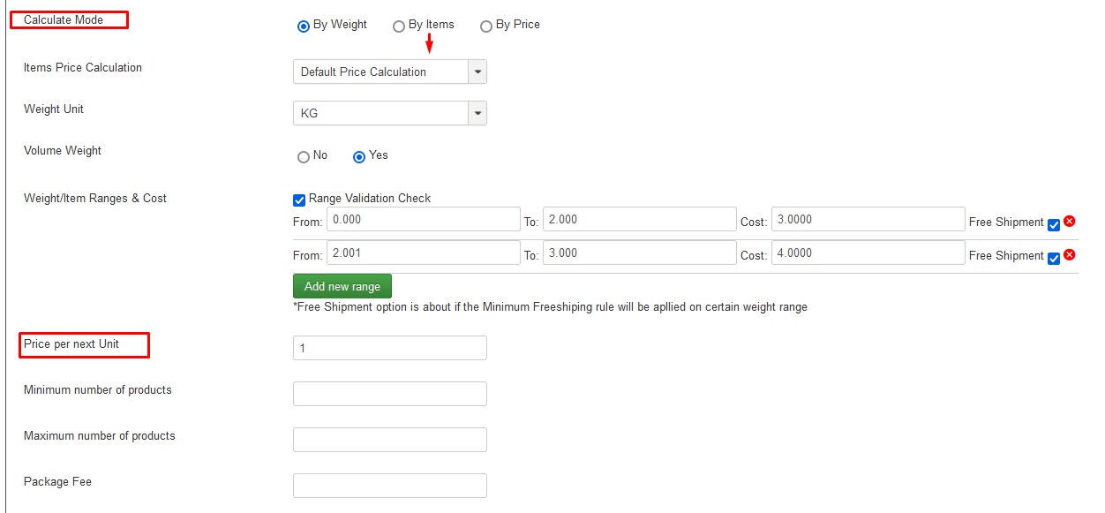Set Volume Weight to Yes
1105x513 pixels.
[359, 157]
